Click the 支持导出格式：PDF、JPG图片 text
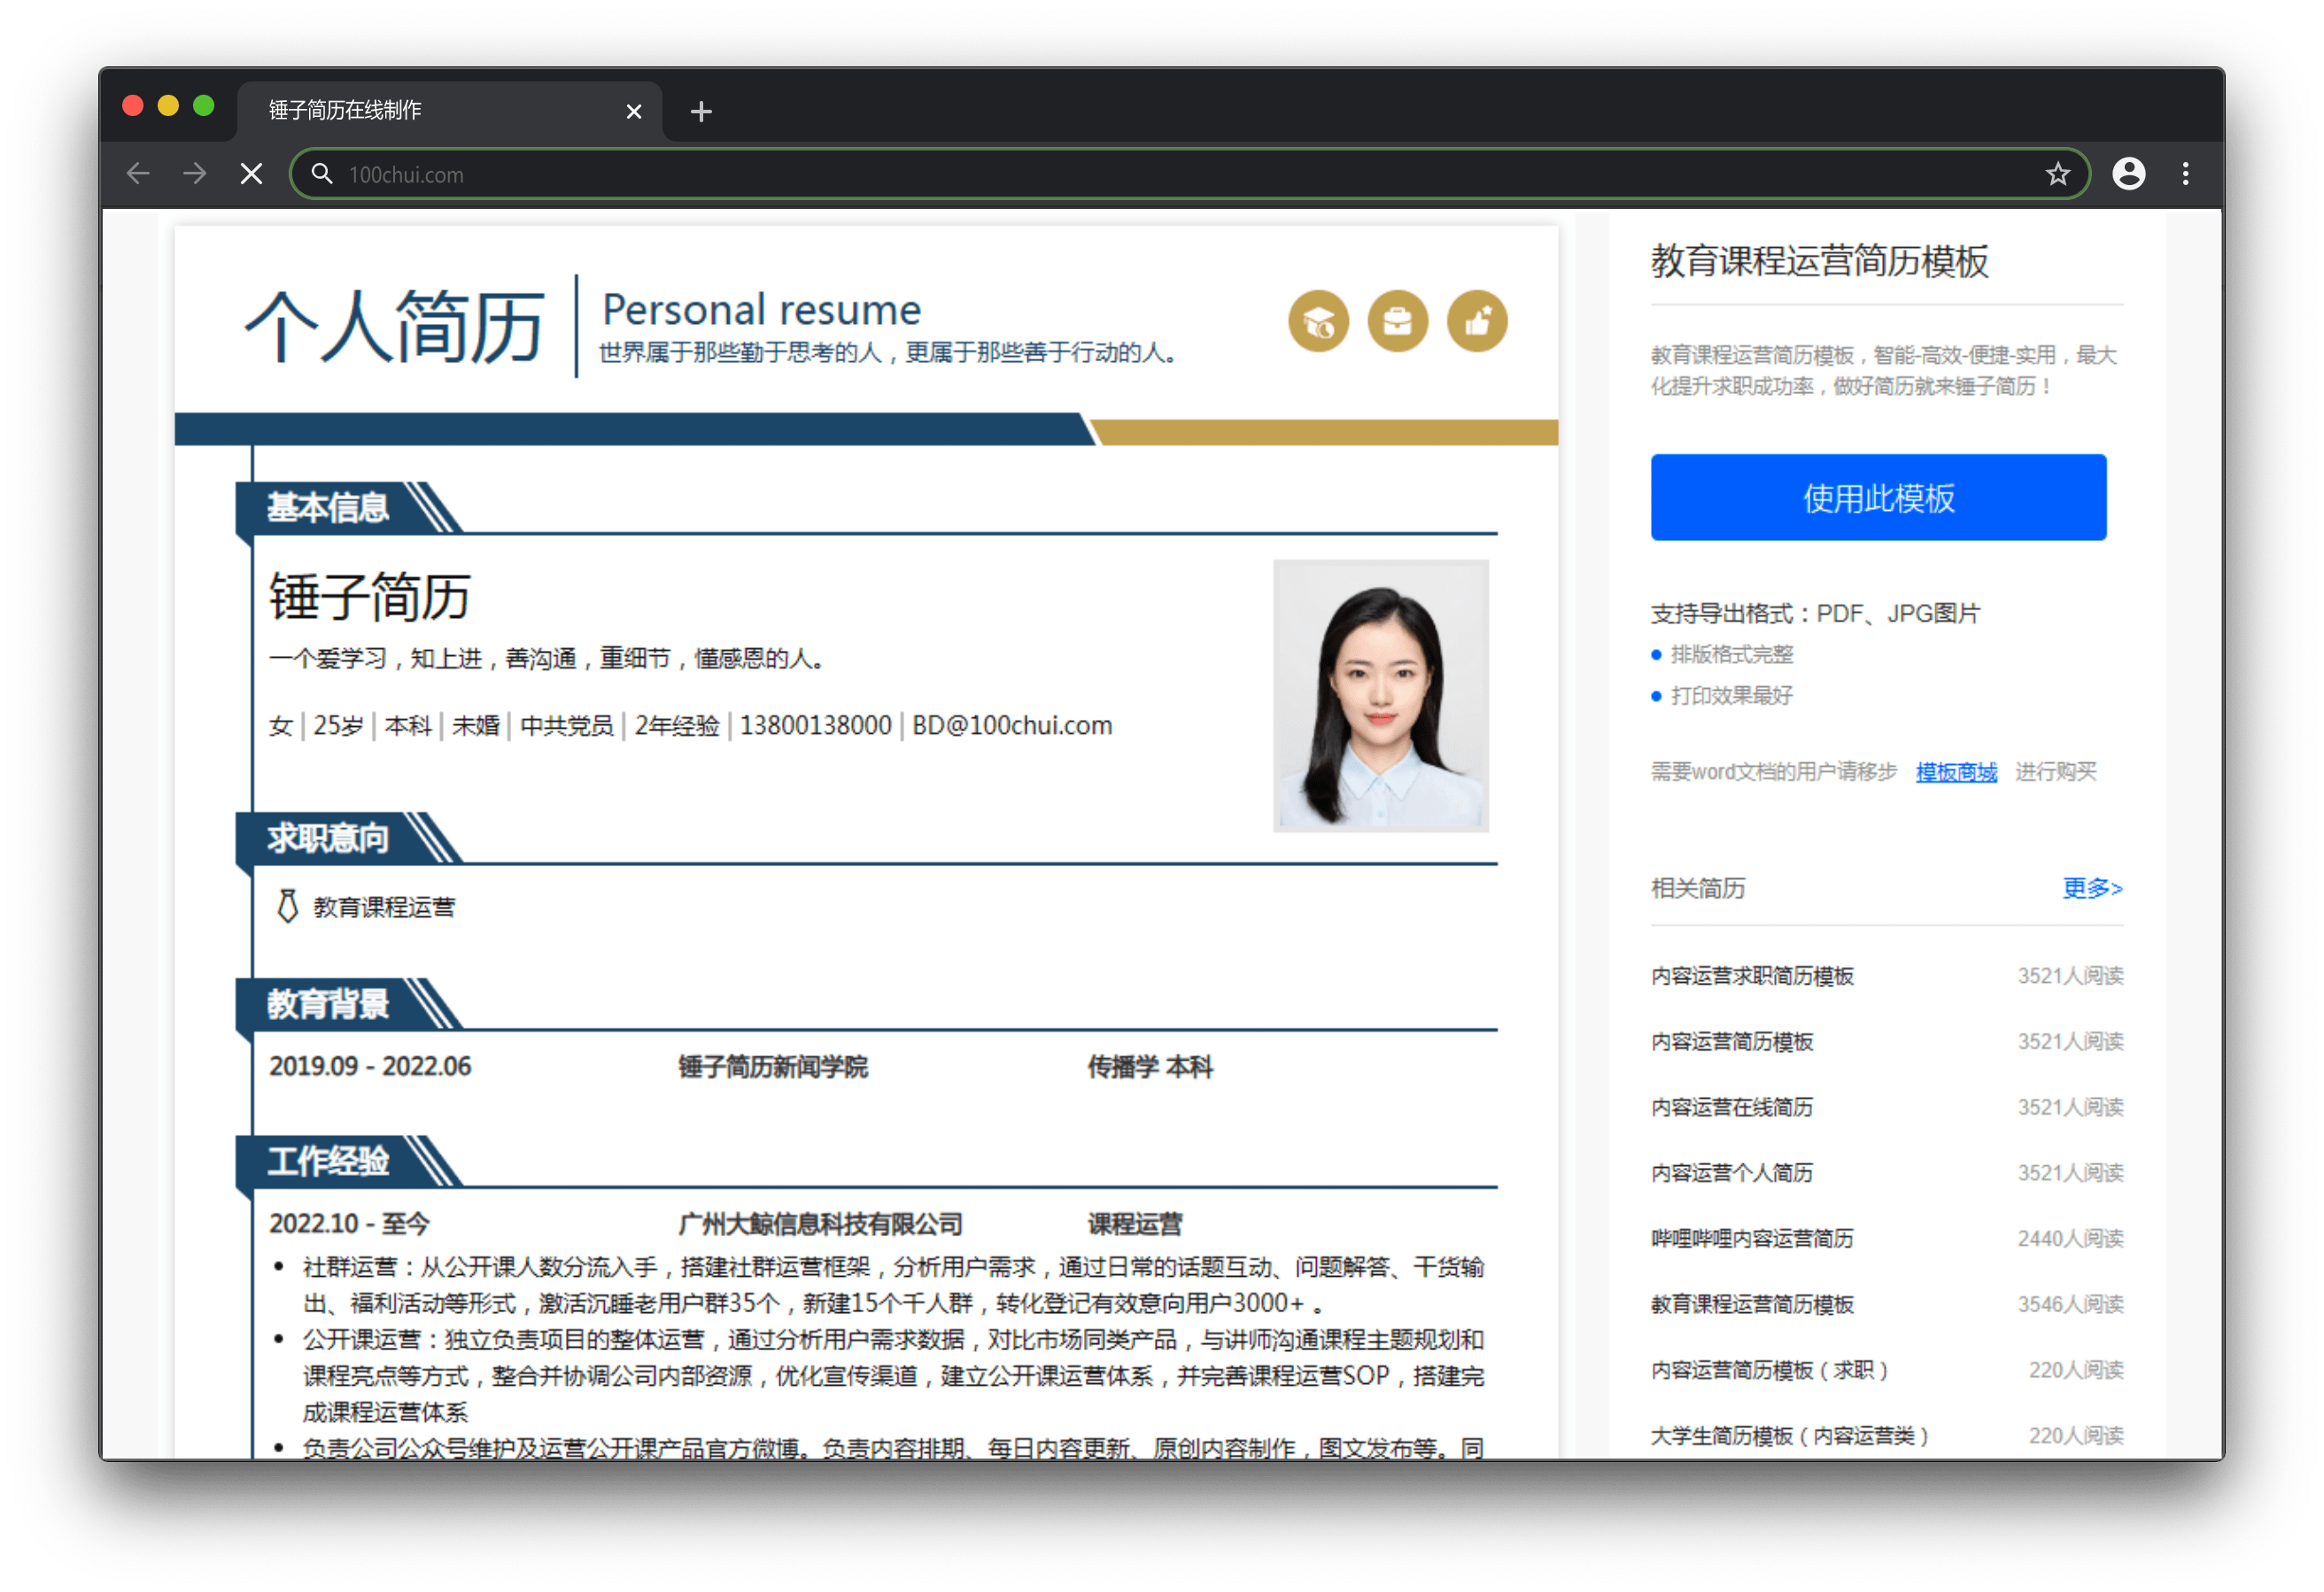 coord(1815,613)
